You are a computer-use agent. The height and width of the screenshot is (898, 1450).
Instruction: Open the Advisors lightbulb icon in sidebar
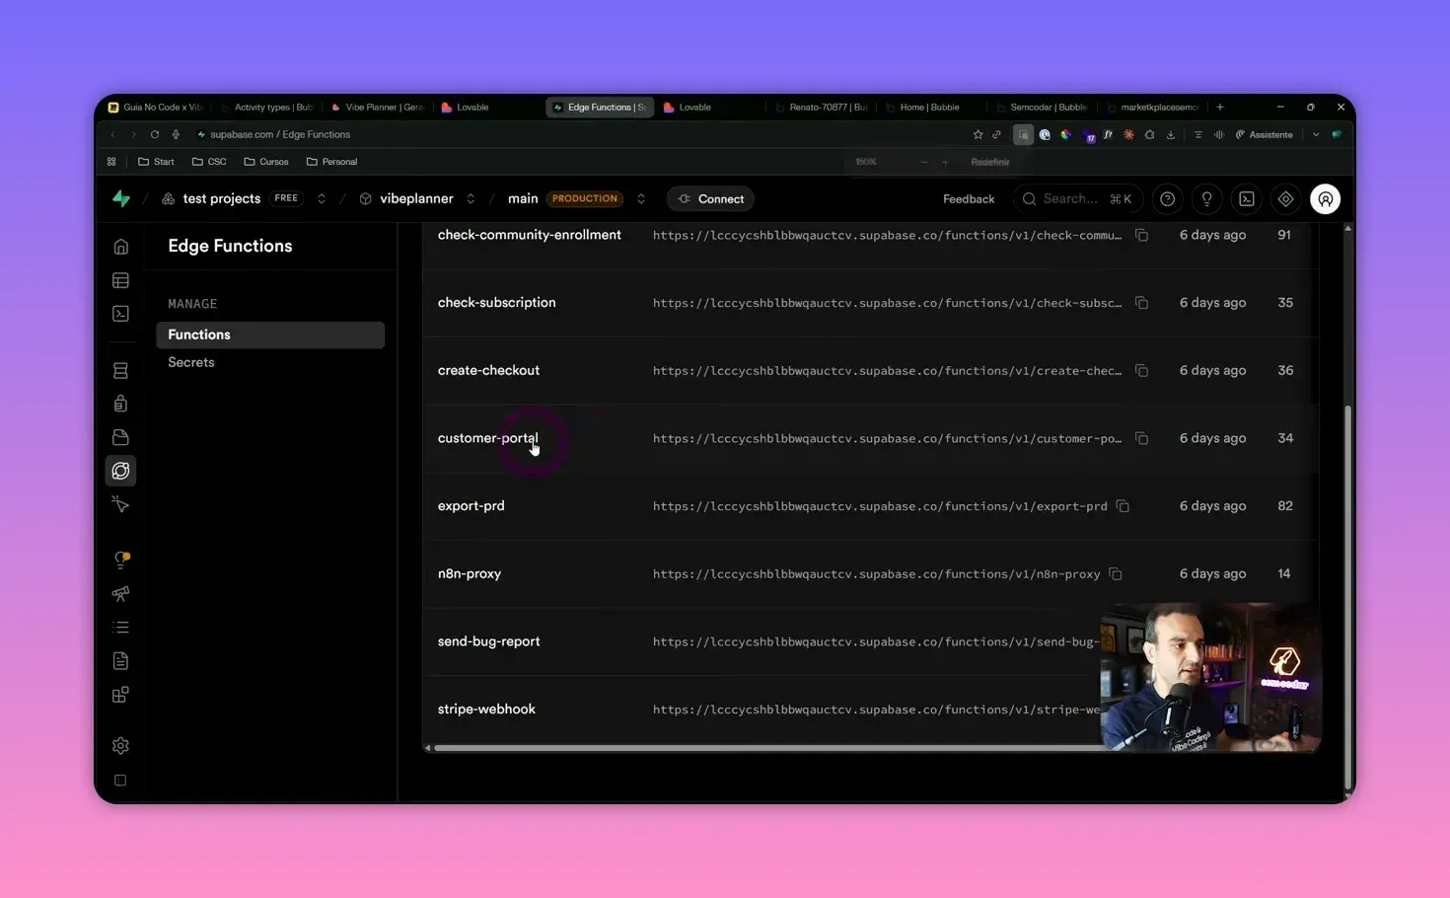coord(120,560)
